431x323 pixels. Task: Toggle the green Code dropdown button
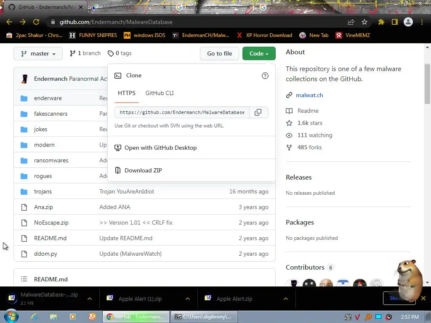pos(259,53)
